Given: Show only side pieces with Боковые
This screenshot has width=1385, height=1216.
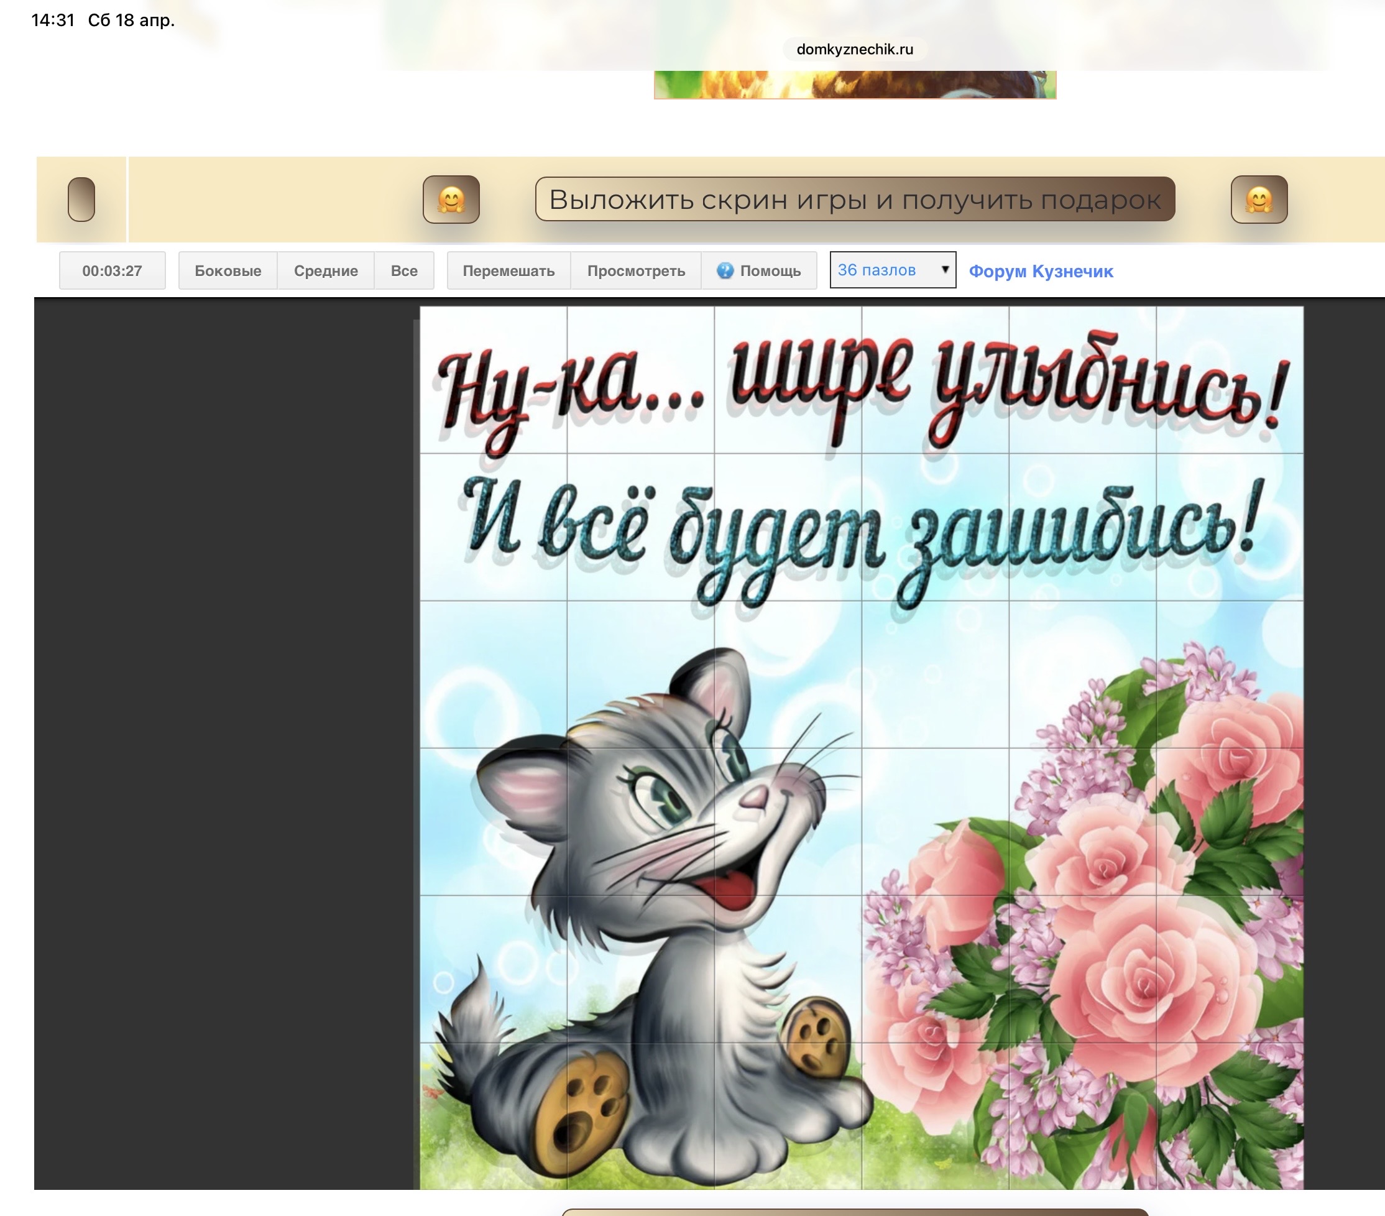Looking at the screenshot, I should (228, 270).
